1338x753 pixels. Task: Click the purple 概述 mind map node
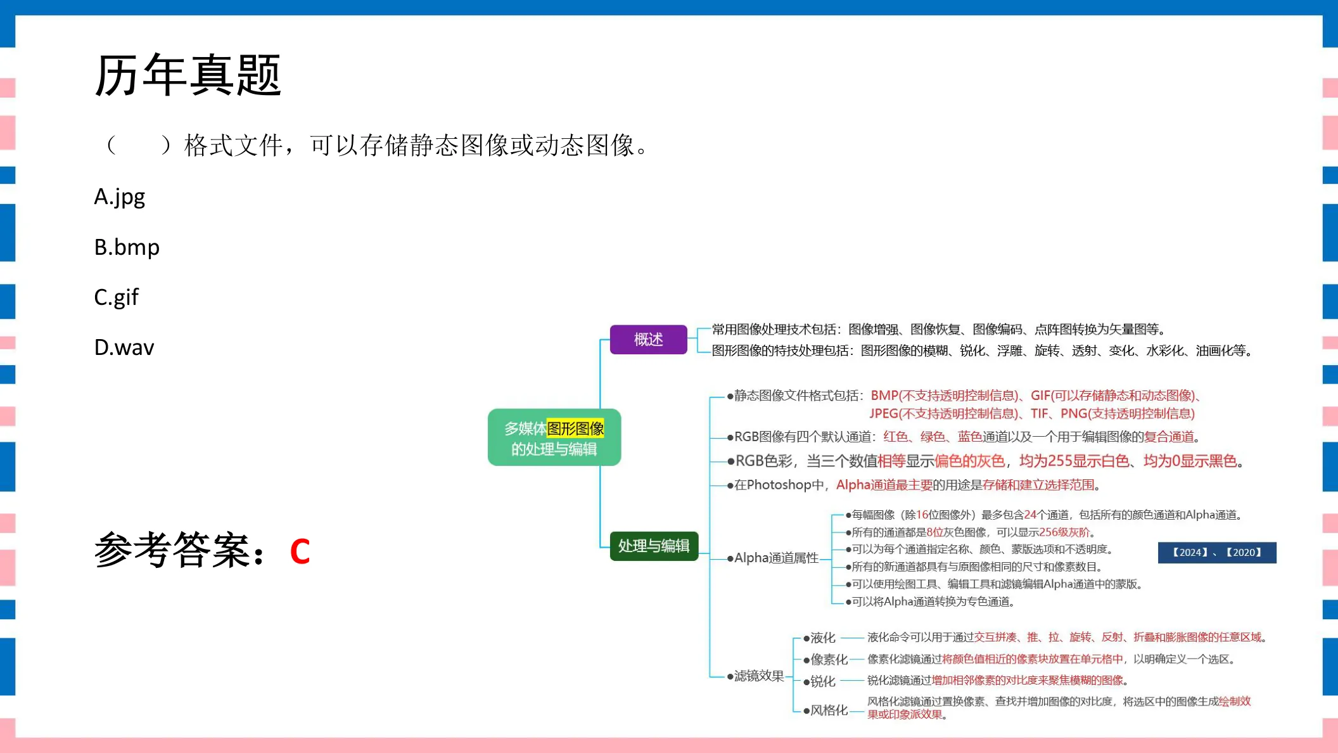[648, 339]
